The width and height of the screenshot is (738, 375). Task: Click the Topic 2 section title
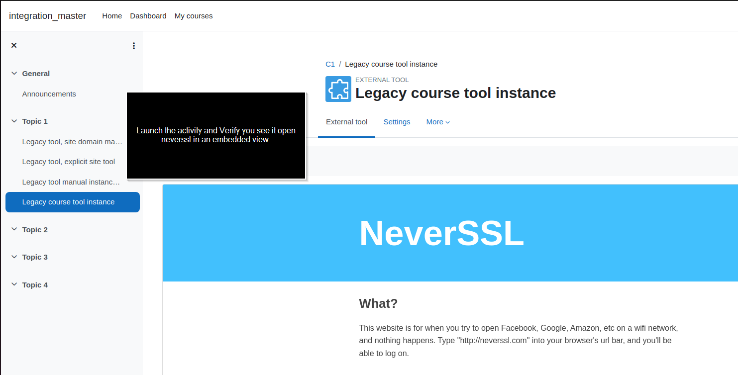point(35,230)
